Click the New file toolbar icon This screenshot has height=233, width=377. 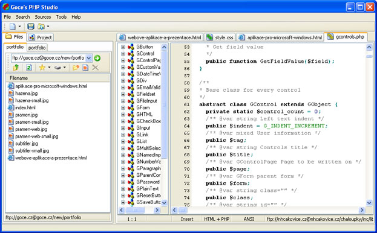pyautogui.click(x=13, y=27)
